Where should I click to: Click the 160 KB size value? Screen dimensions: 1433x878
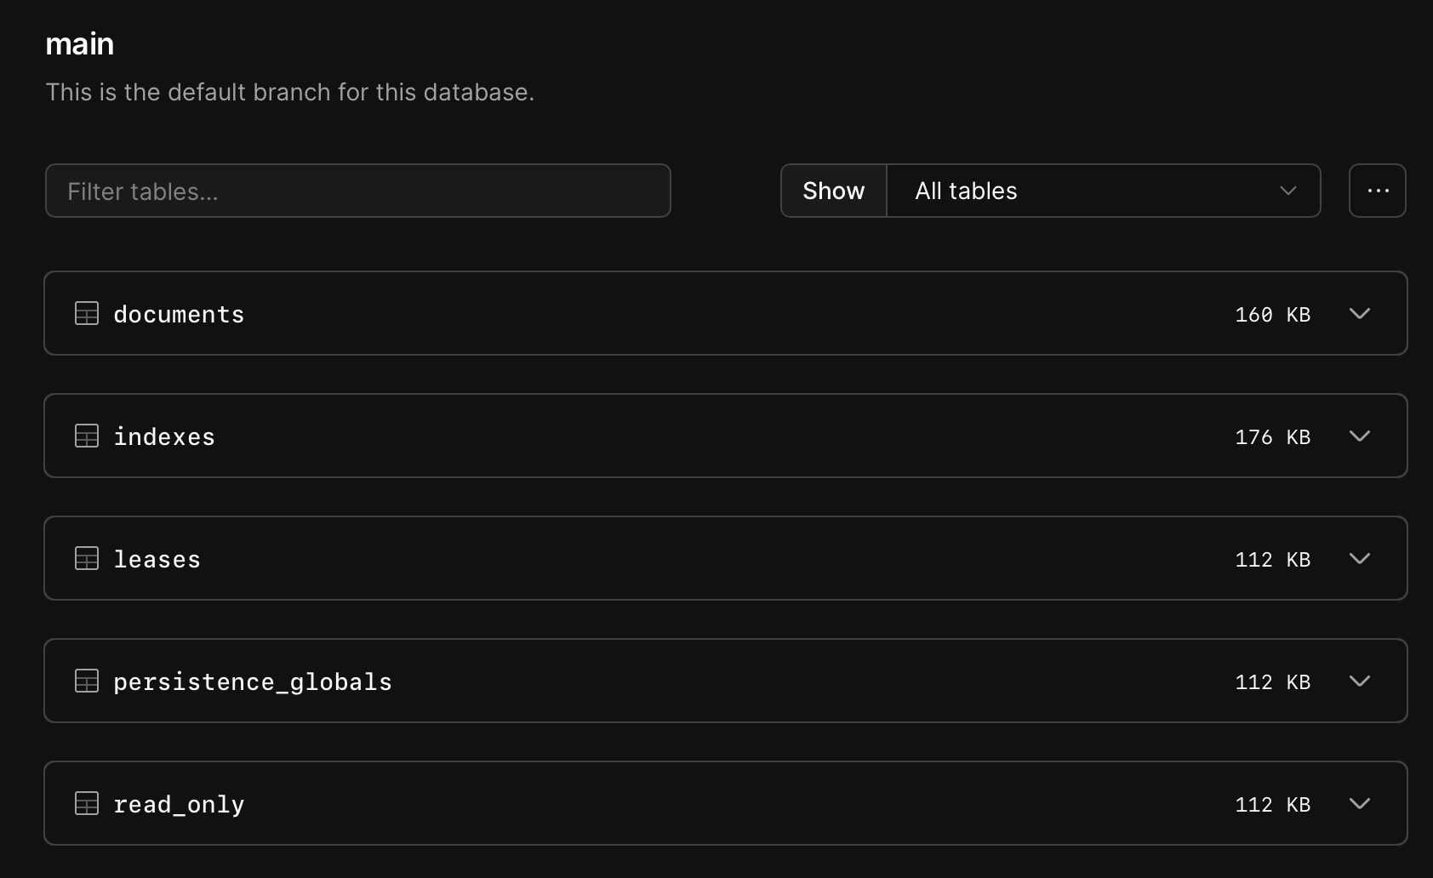[x=1273, y=315]
